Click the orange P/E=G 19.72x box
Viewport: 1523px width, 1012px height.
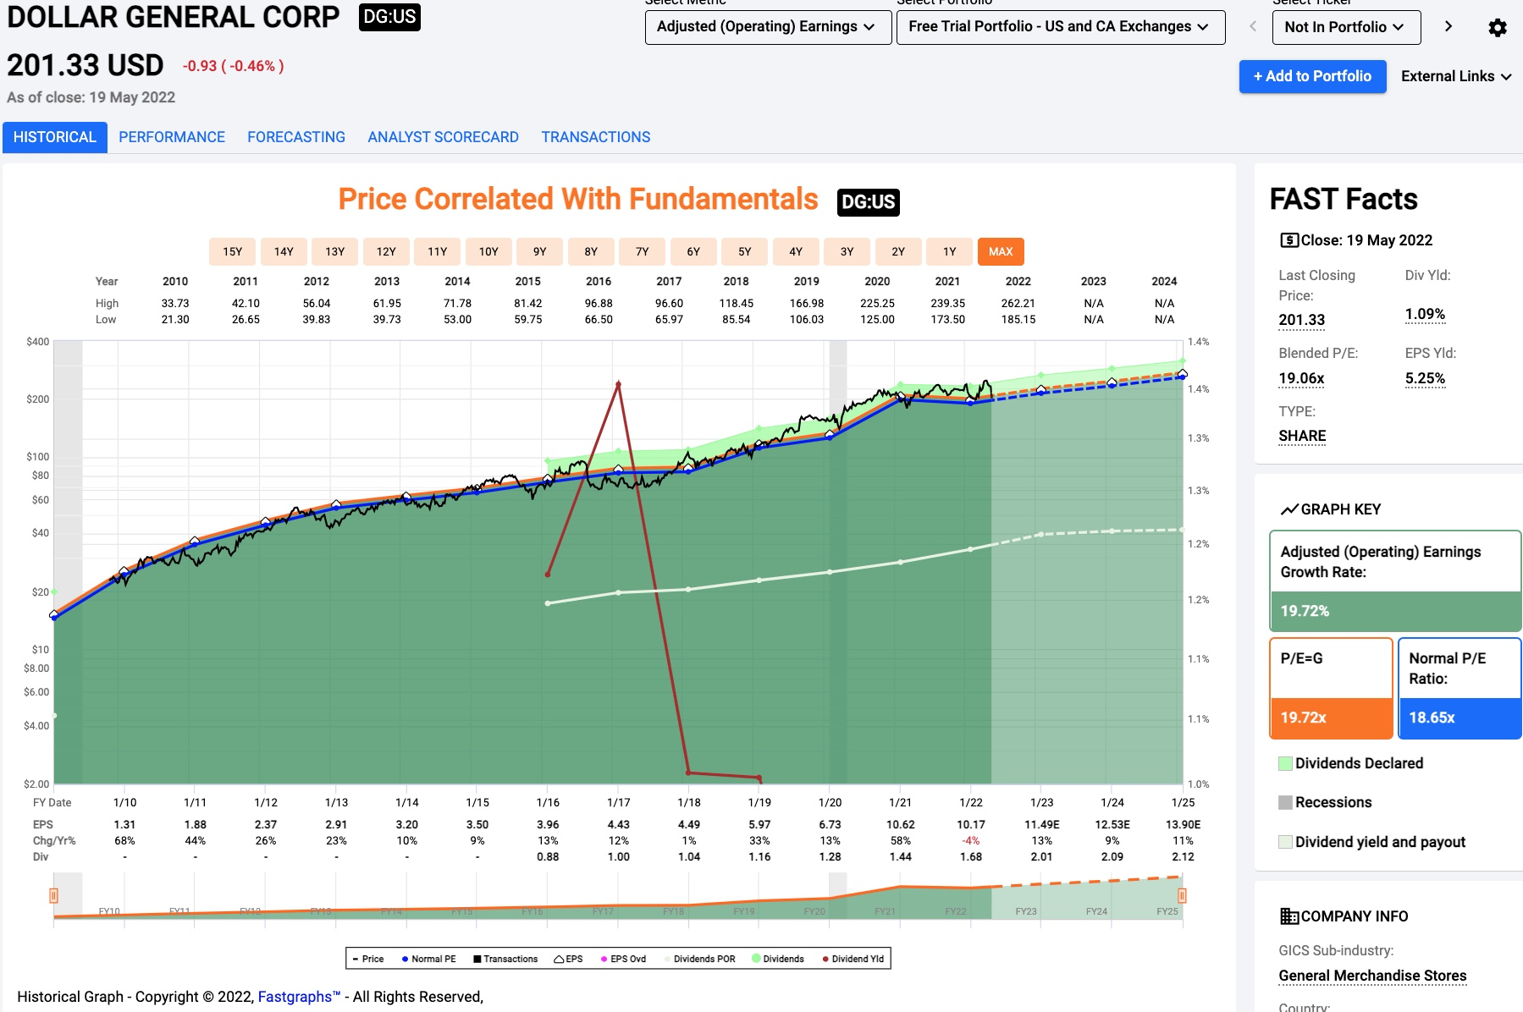pos(1331,688)
